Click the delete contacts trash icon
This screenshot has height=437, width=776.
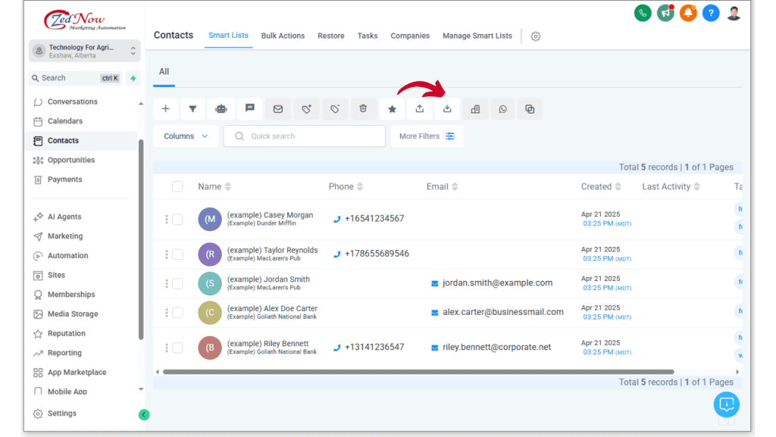363,109
